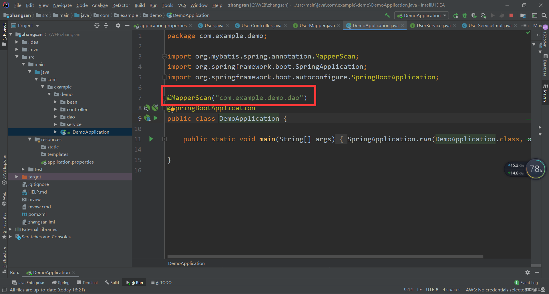Click the Build project hammer icon

[x=387, y=15]
